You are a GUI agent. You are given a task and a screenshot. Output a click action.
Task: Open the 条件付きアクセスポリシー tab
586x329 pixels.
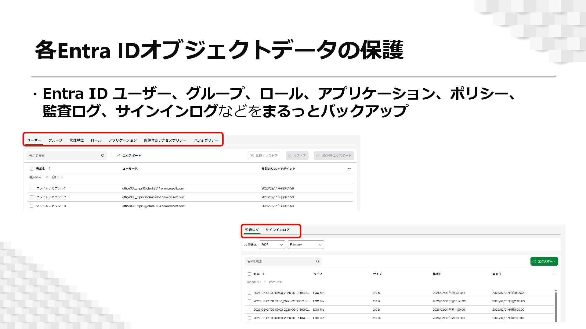pos(165,140)
